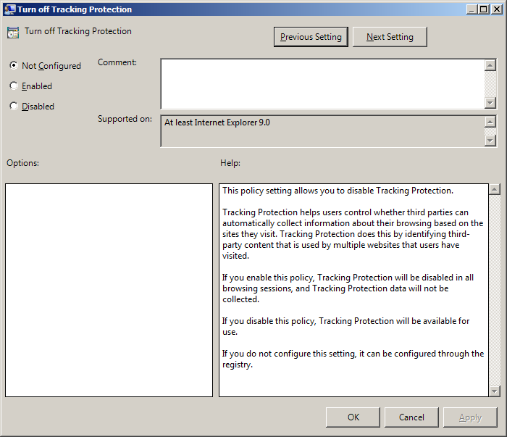
Task: Click the grayed Apply button
Action: 470,417
